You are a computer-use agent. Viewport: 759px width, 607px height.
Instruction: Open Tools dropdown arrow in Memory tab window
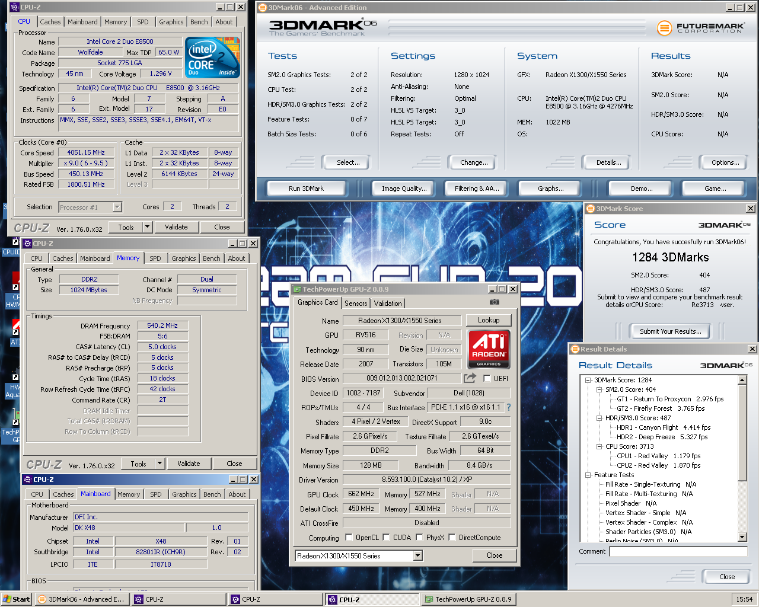point(160,464)
